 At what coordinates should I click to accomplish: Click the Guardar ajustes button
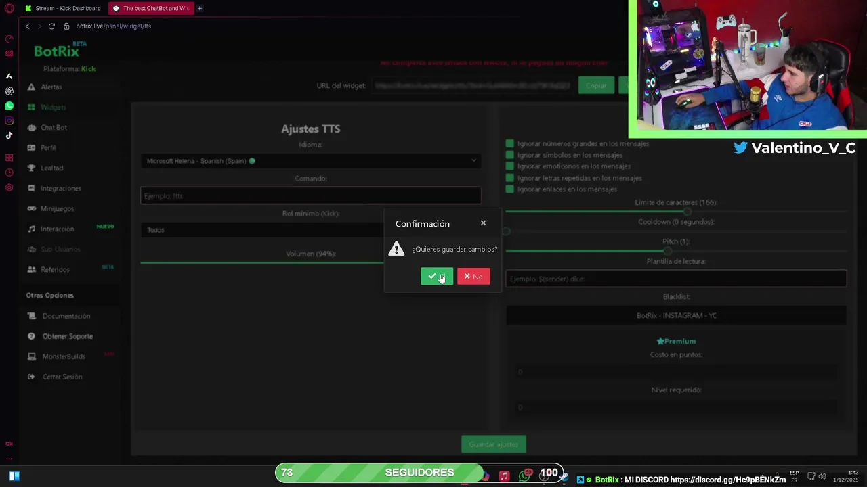[x=494, y=444]
